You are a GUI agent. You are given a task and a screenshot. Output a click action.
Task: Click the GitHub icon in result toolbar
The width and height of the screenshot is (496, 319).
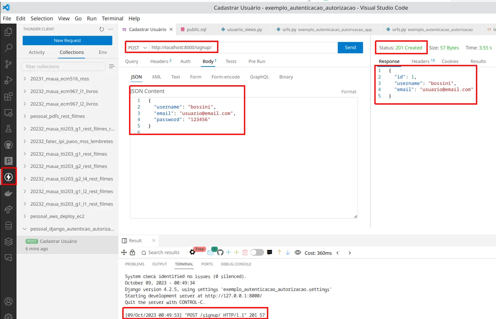pyautogui.click(x=220, y=253)
